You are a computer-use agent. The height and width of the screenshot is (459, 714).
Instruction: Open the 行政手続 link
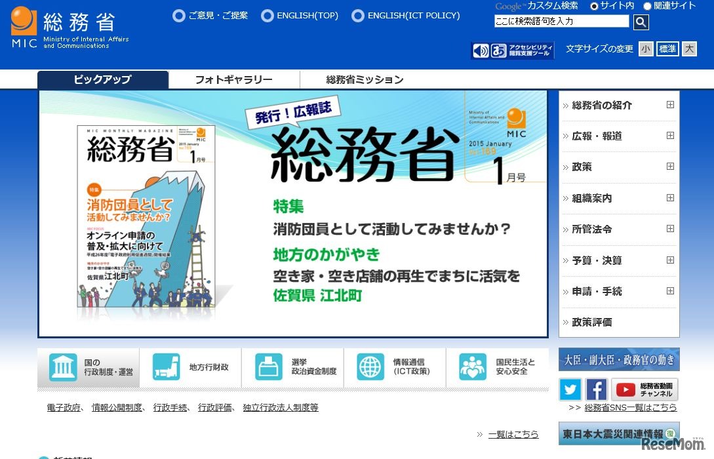[170, 408]
